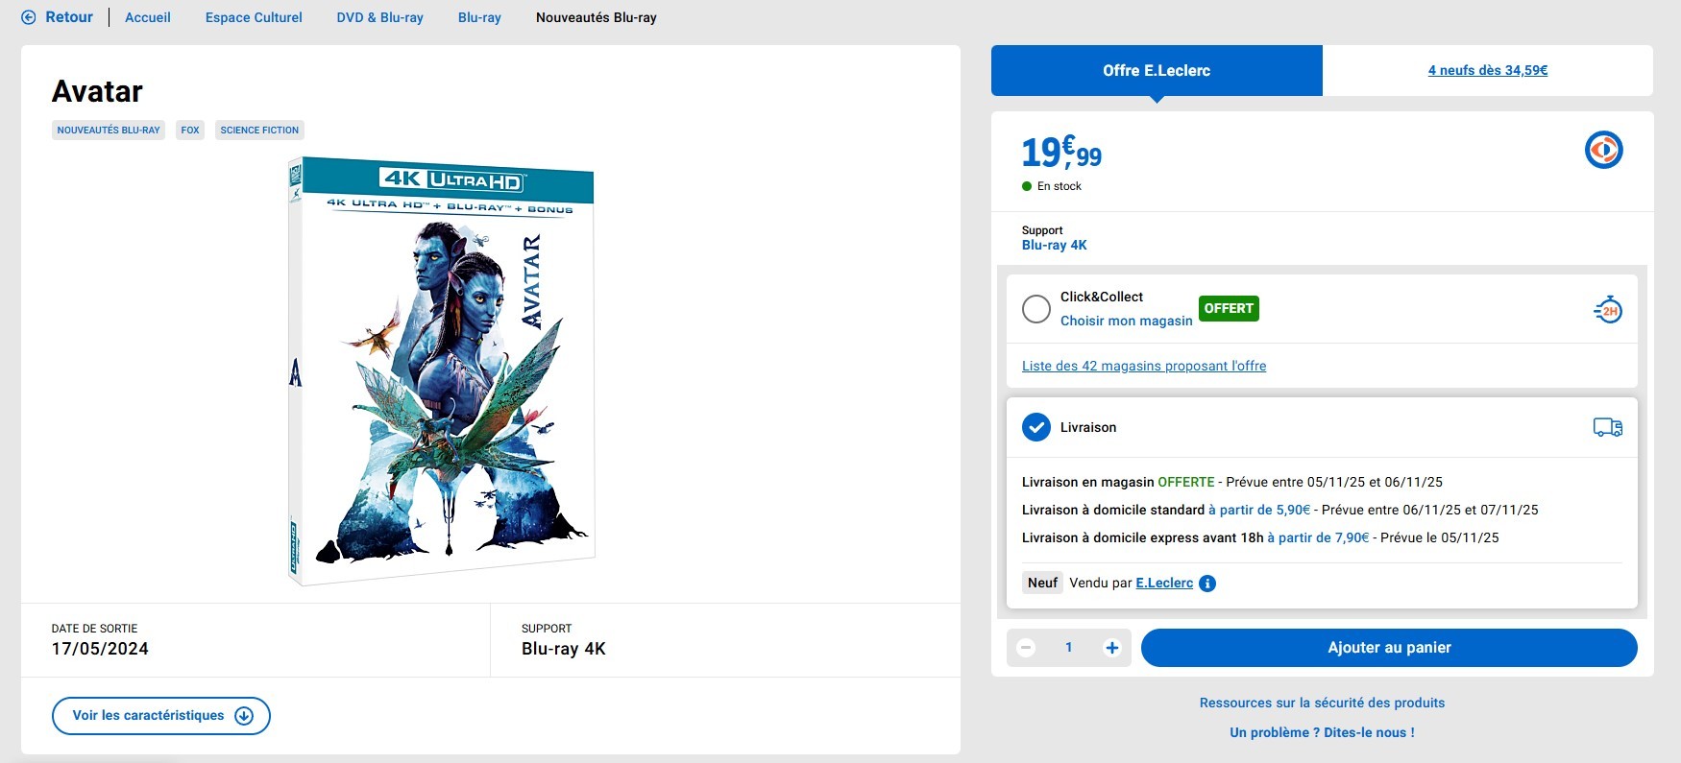The height and width of the screenshot is (763, 1681).
Task: Open the E.Leclerc seller info icon
Action: 1207,584
